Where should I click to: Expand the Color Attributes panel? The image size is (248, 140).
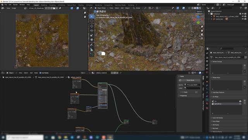[212, 118]
